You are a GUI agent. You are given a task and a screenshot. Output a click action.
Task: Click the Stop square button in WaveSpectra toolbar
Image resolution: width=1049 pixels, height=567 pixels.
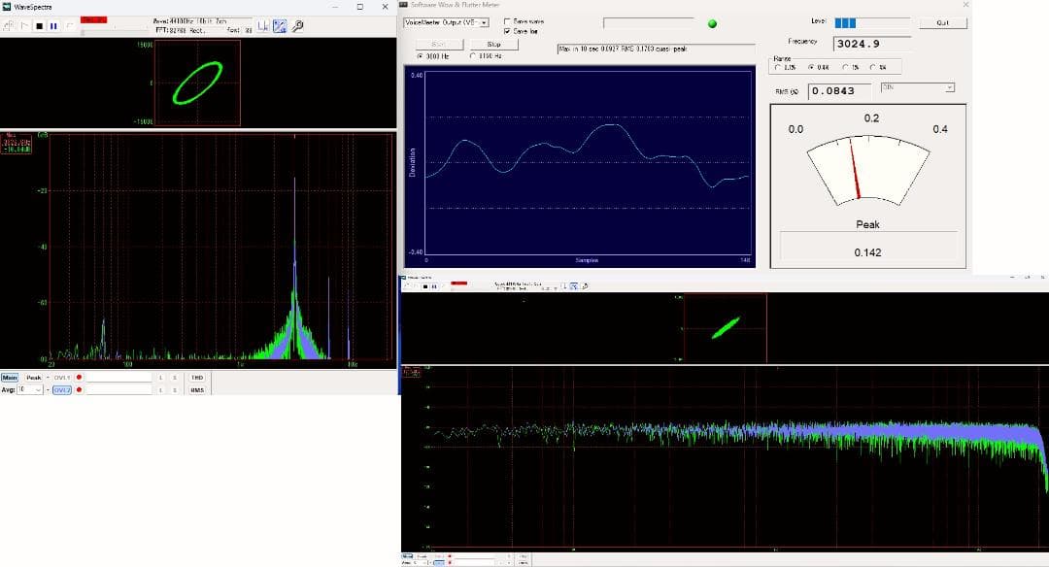(39, 26)
